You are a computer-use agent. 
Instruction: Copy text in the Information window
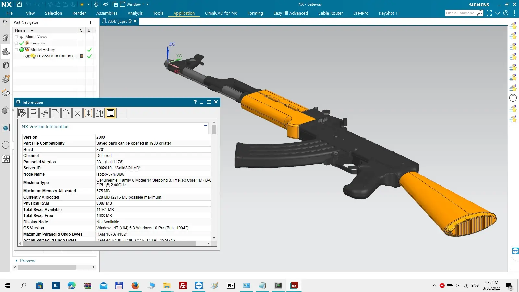pos(55,113)
